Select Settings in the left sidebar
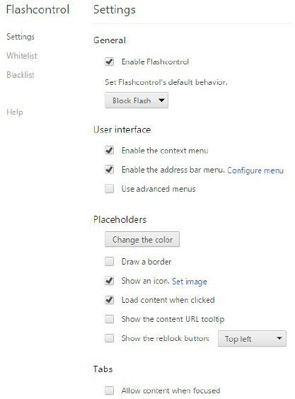The width and height of the screenshot is (295, 399). pos(21,37)
